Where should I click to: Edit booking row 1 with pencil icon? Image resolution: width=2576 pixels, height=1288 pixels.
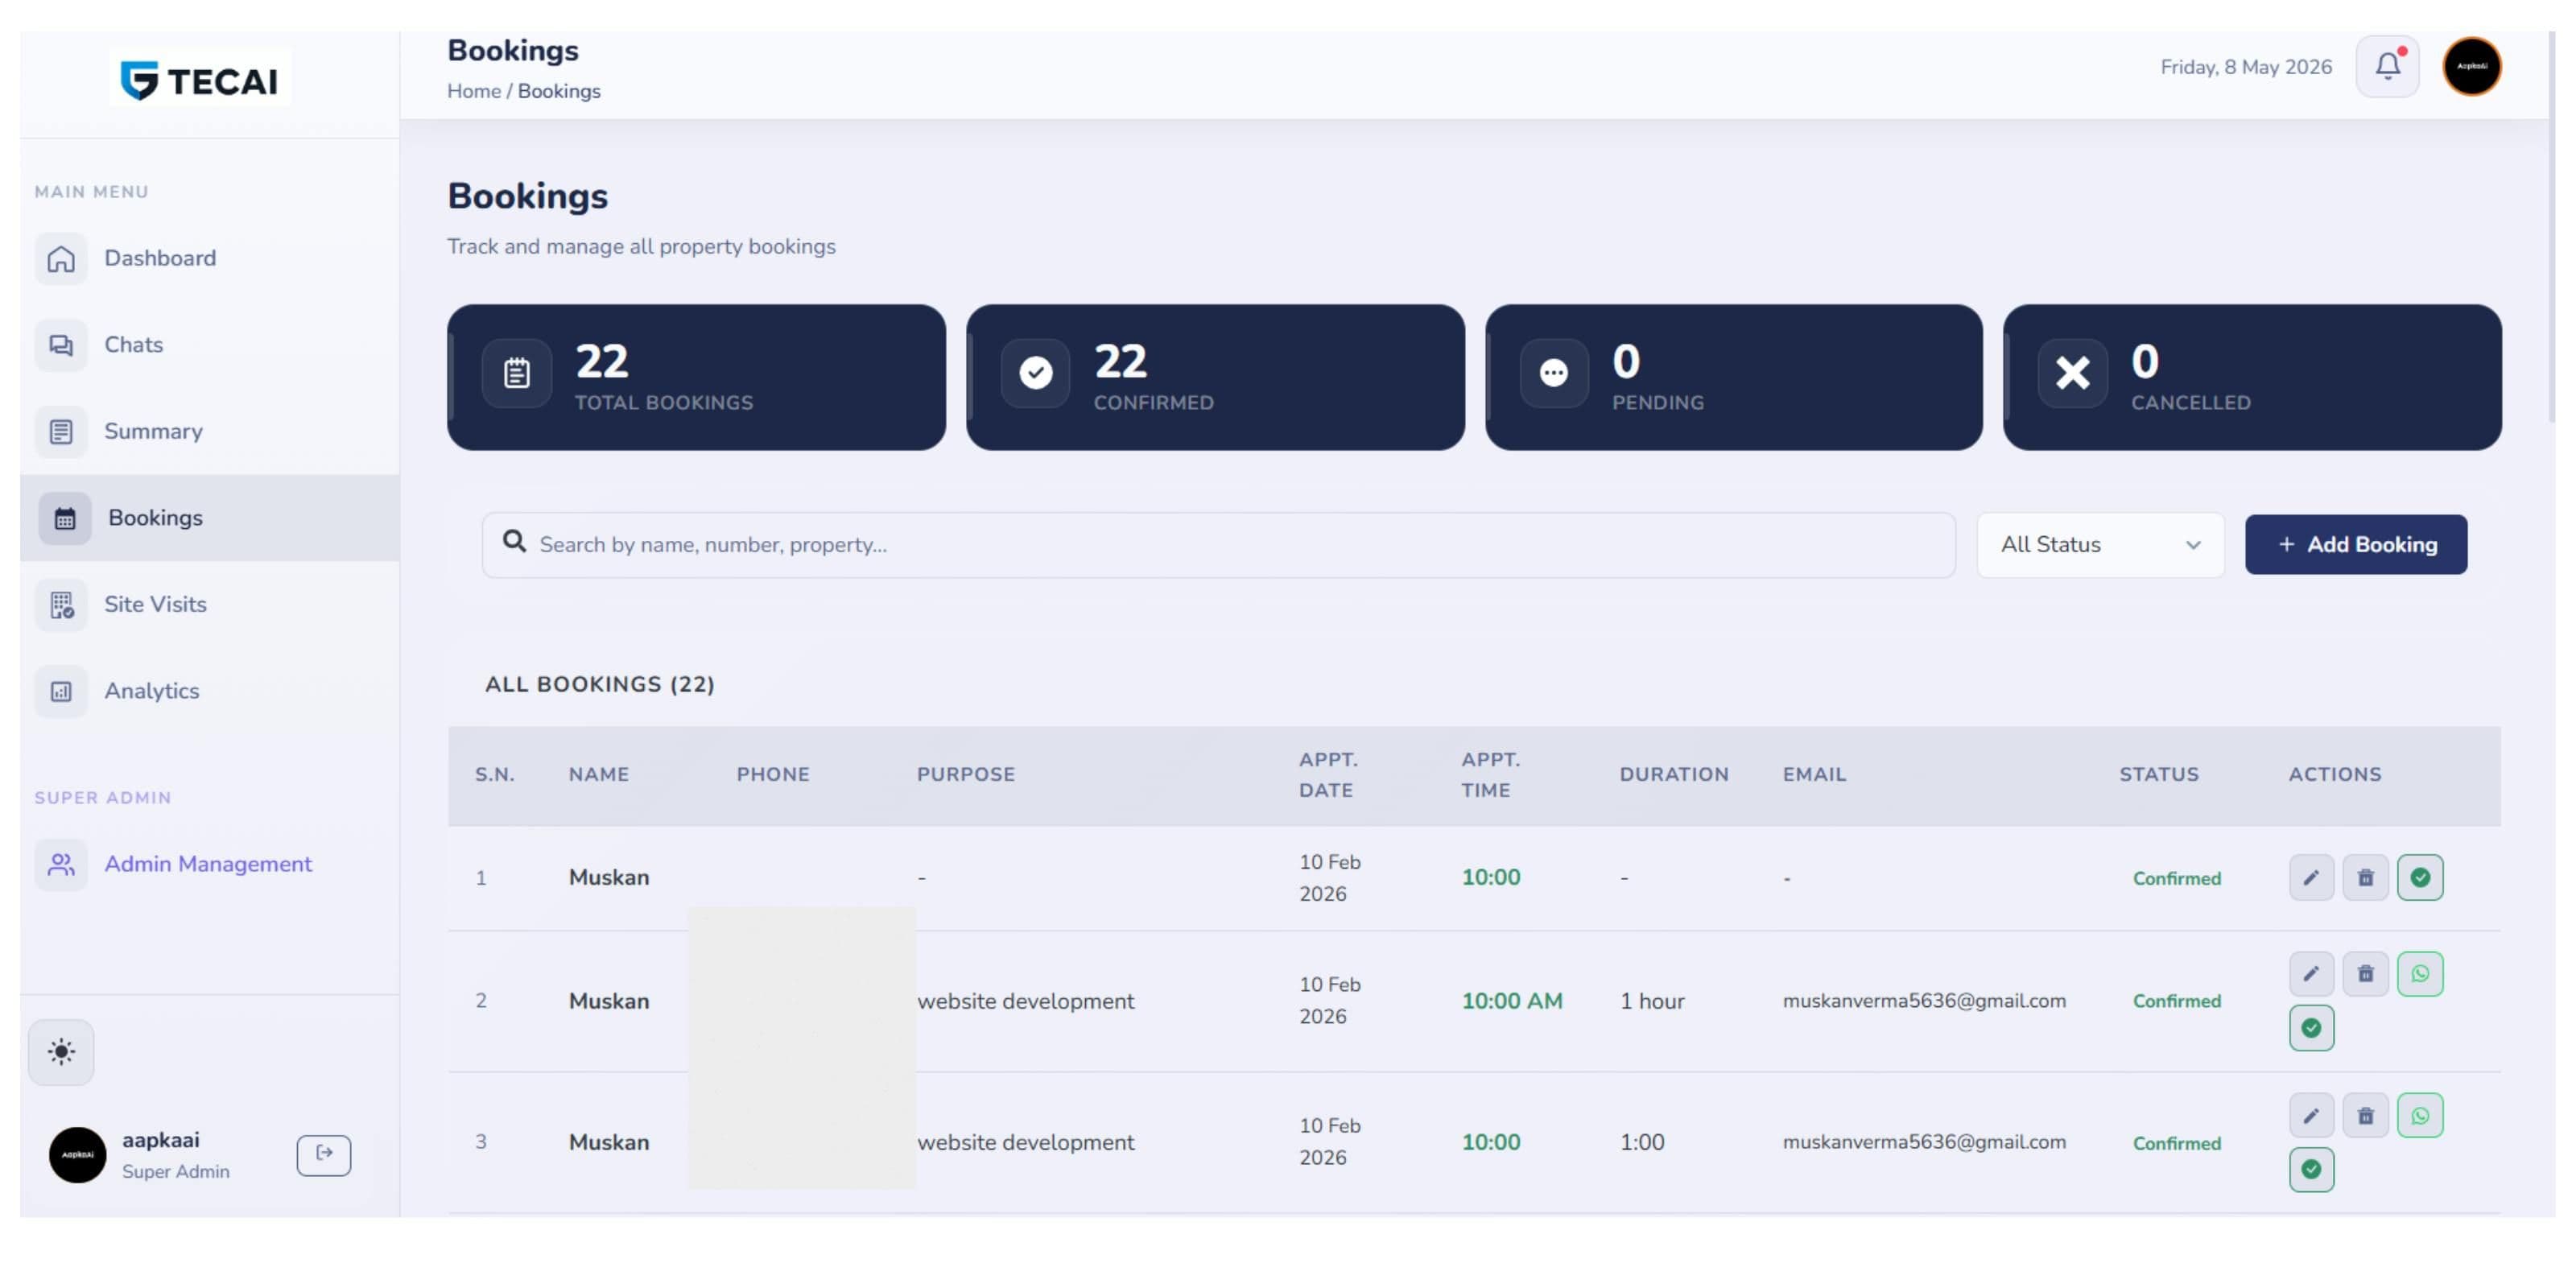click(2311, 878)
